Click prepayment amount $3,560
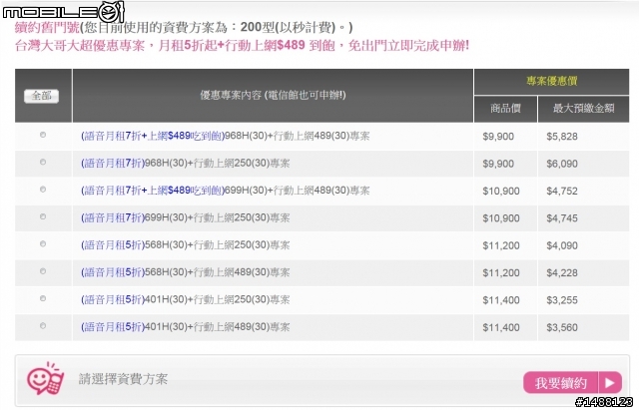 click(x=562, y=327)
